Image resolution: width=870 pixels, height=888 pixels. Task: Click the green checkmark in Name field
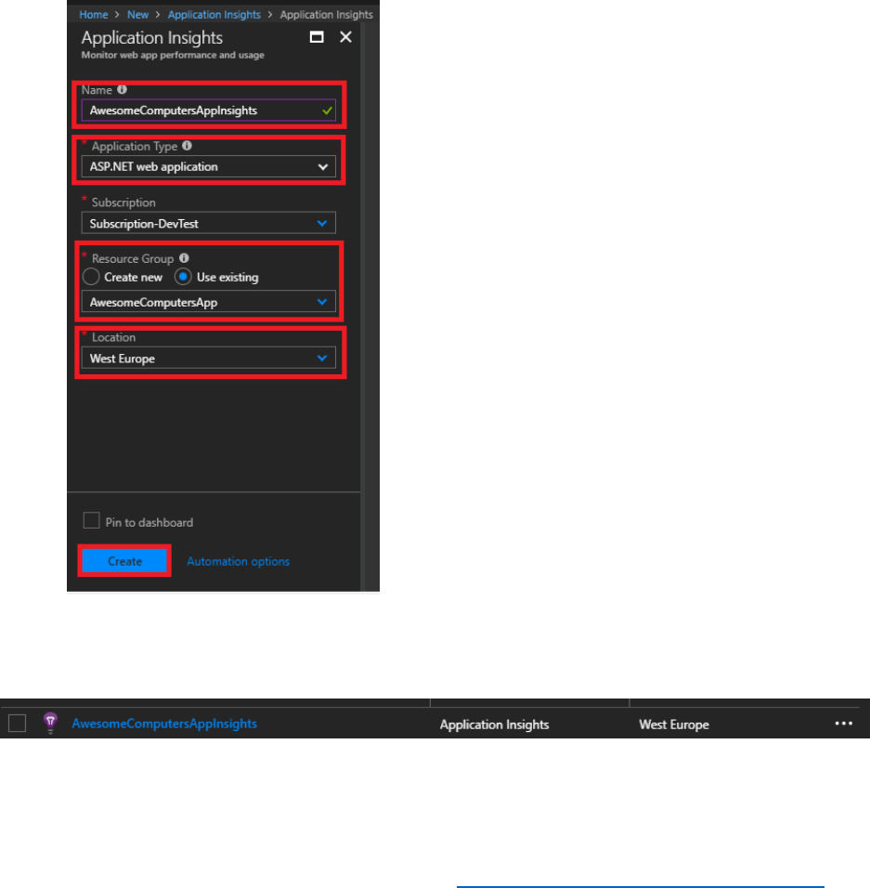pos(327,111)
